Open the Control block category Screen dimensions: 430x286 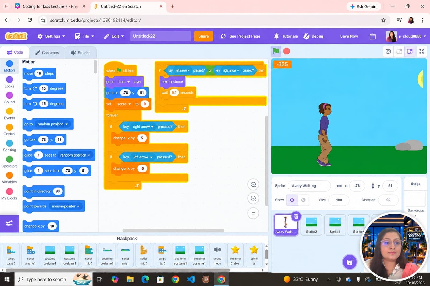9,130
